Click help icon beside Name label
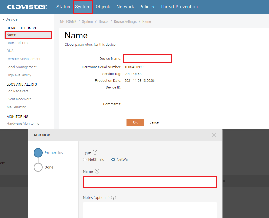The height and width of the screenshot is (218, 269). pyautogui.click(x=97, y=171)
